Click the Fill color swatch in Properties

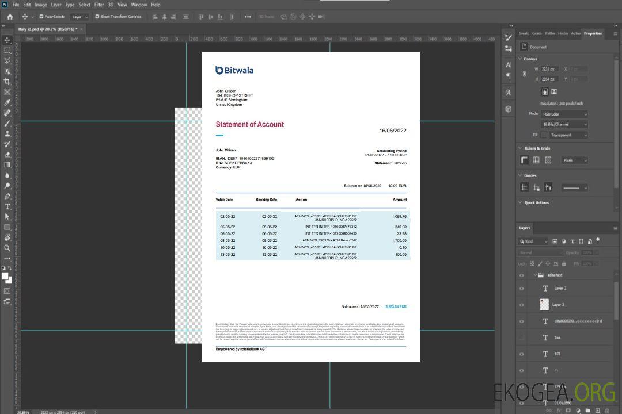pos(544,135)
